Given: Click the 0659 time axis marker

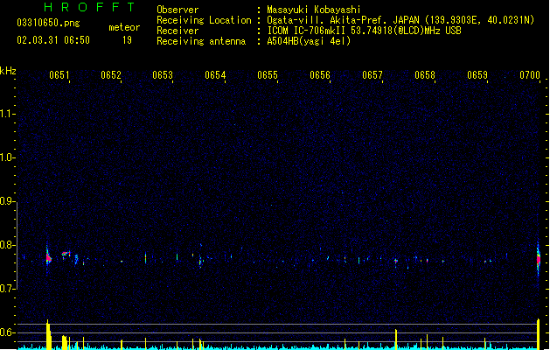Looking at the screenshot, I should (477, 75).
